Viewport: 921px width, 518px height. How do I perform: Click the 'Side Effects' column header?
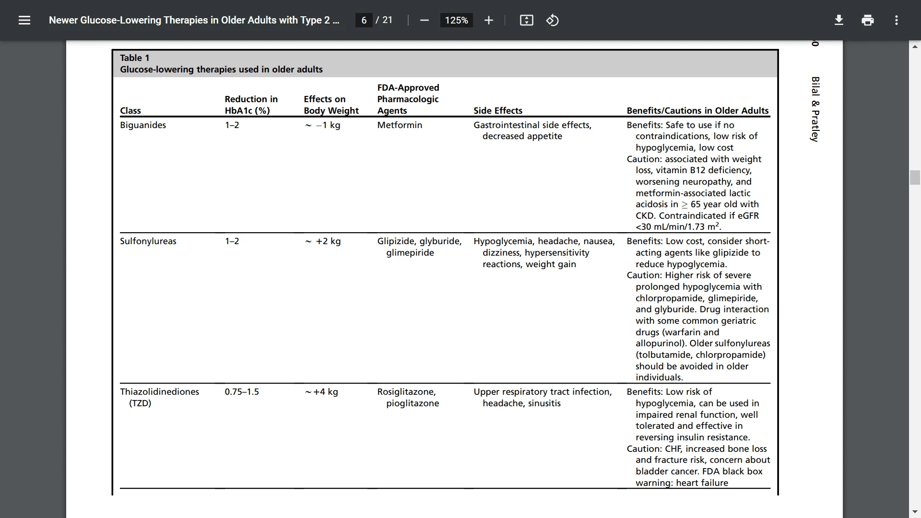coord(498,111)
